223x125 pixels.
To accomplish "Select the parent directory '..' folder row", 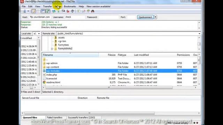I will (x=120, y=59).
